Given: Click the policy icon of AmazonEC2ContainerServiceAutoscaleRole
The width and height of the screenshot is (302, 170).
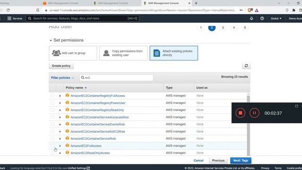Looking at the screenshot, I should pos(67,117).
